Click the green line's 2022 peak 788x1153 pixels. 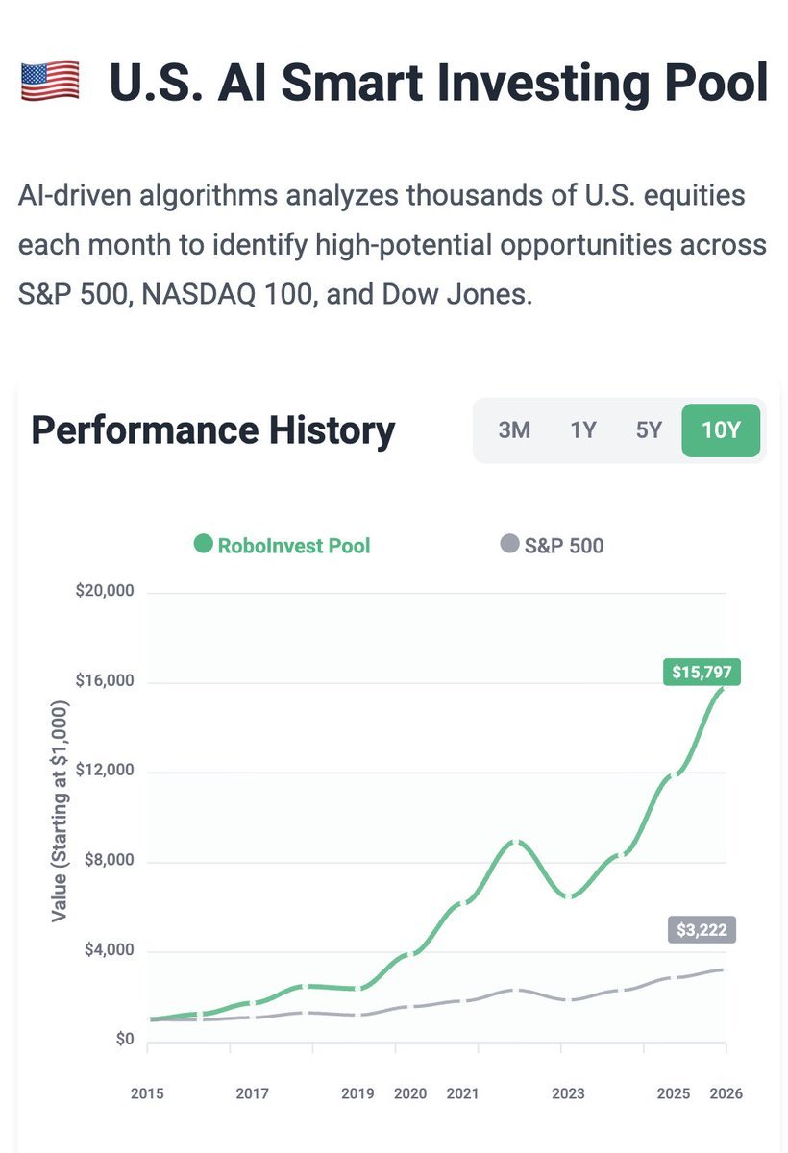click(517, 841)
